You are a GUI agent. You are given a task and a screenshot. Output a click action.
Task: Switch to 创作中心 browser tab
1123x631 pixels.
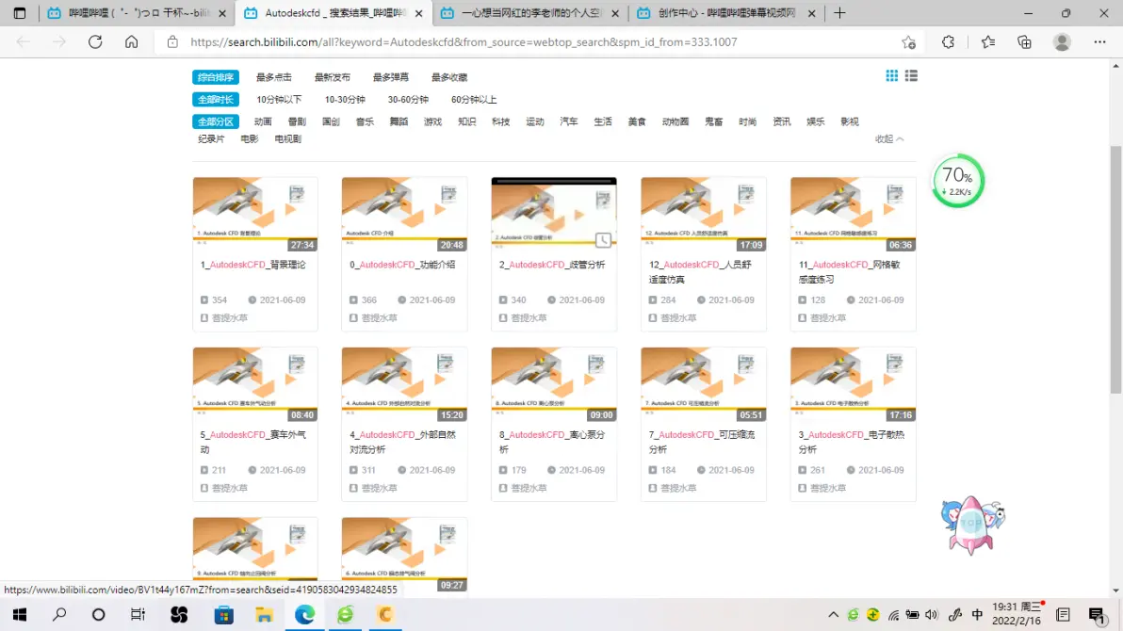(726, 13)
